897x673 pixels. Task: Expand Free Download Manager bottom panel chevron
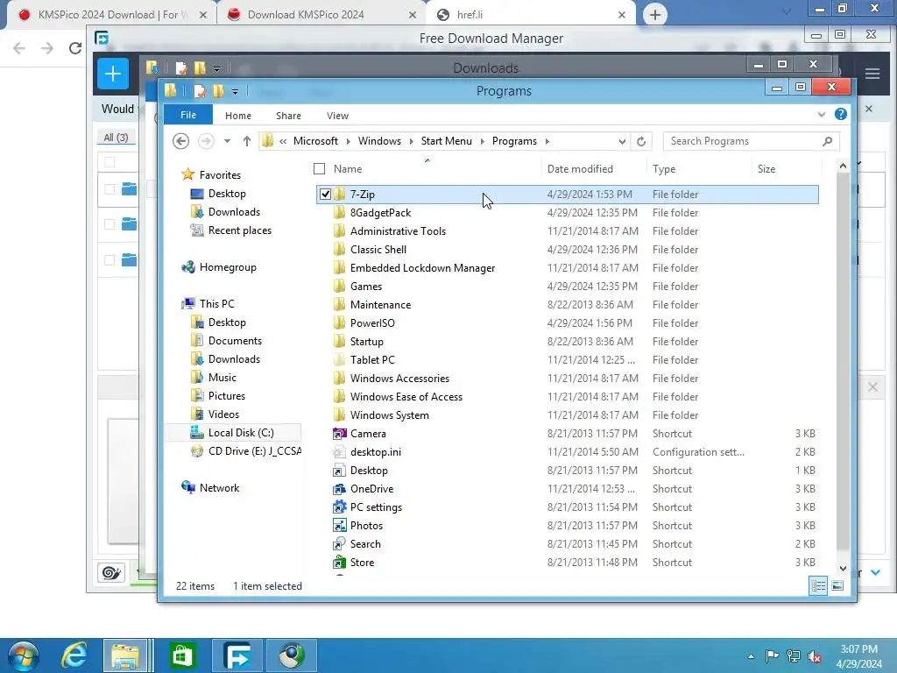(875, 572)
